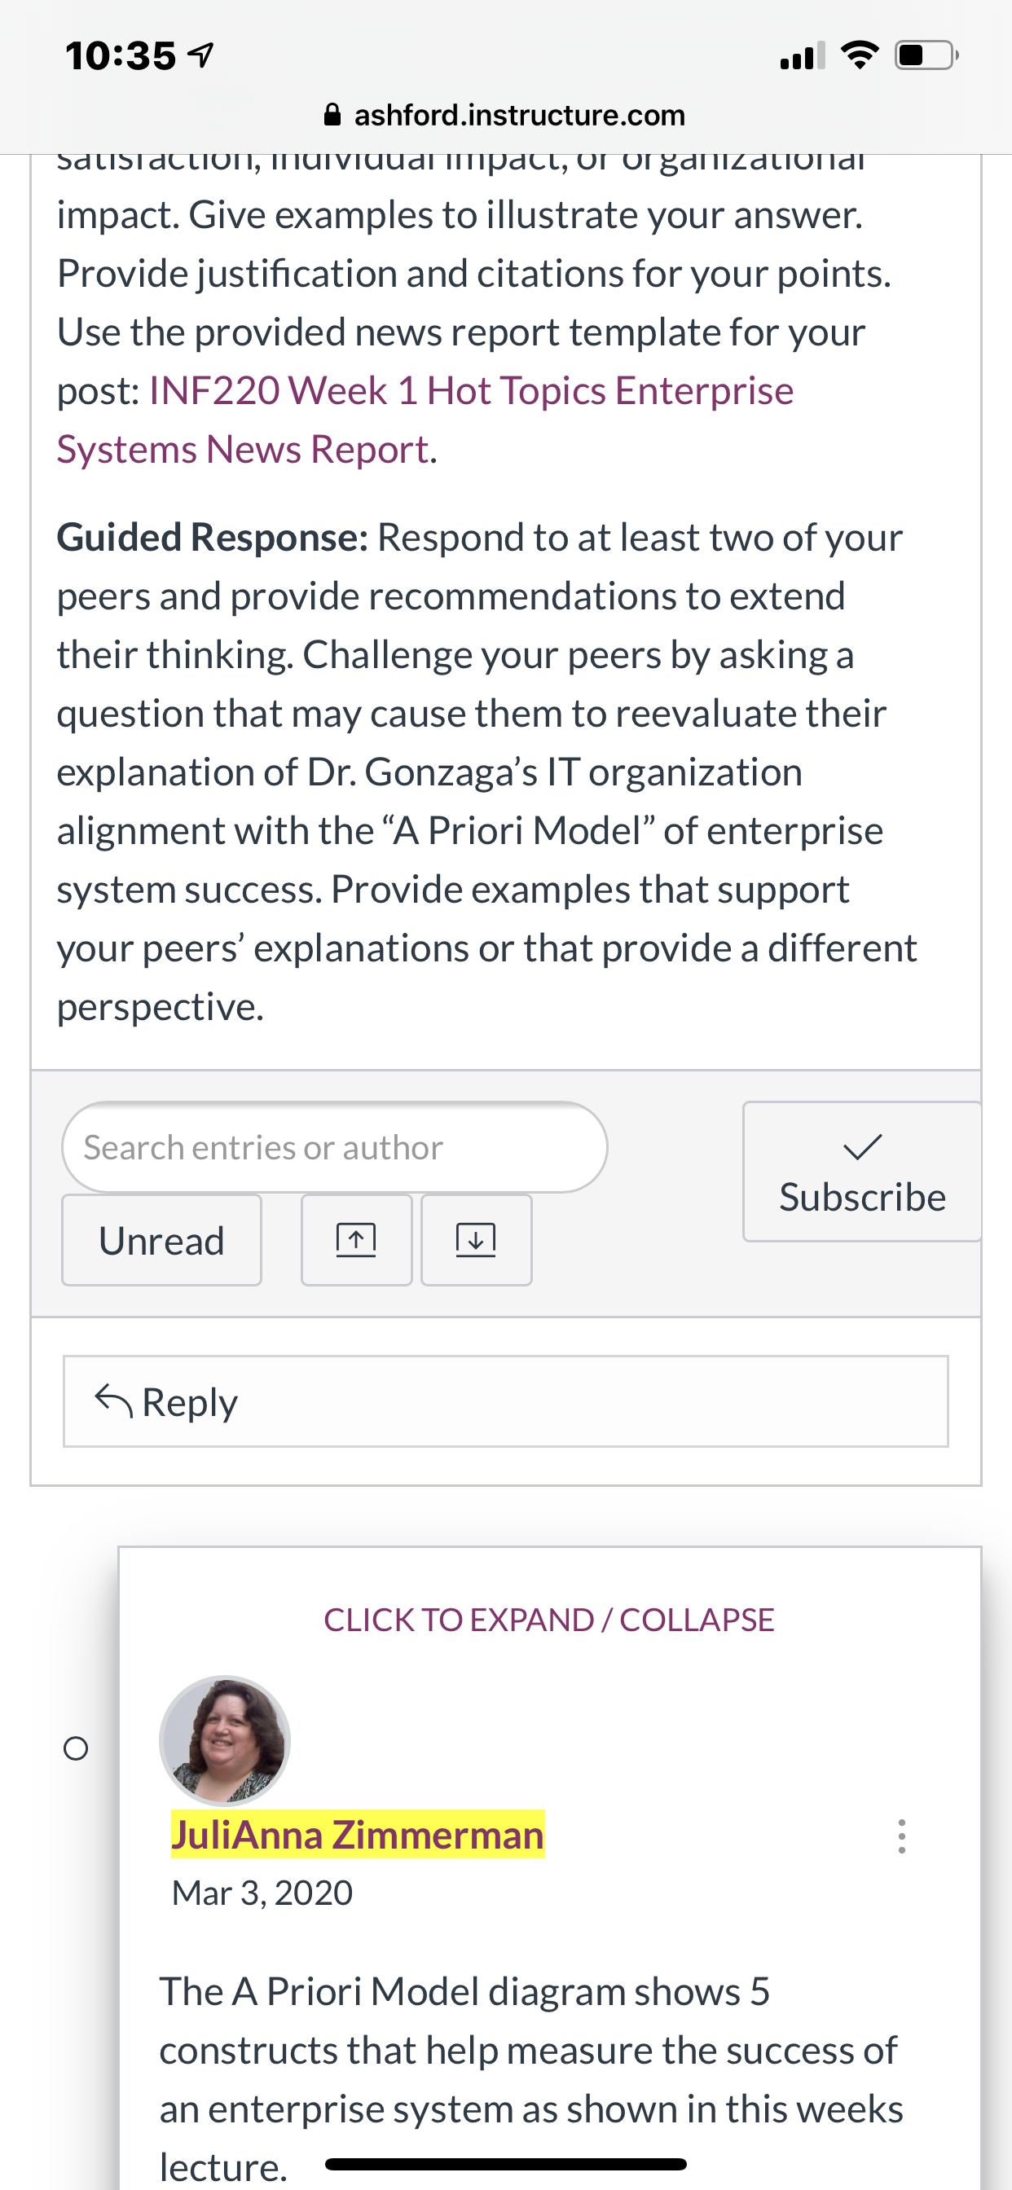Tap the location arrow in the status bar
Screen dimensions: 1012x2190
[x=200, y=56]
